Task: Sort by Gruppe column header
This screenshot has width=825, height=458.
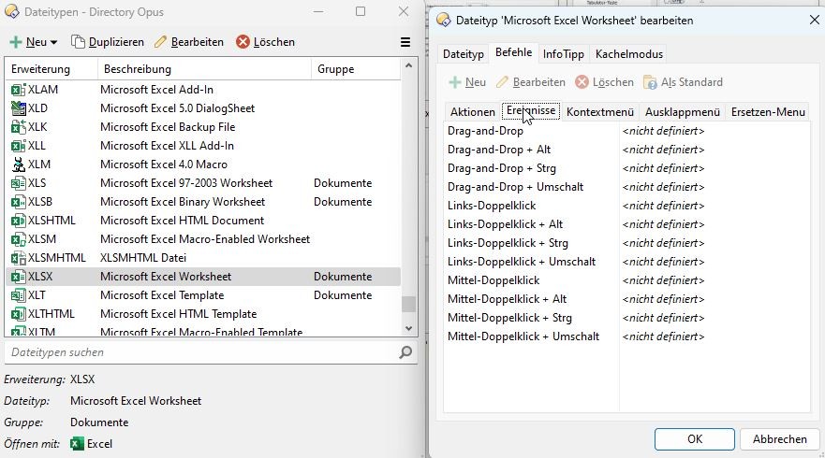Action: pos(356,69)
